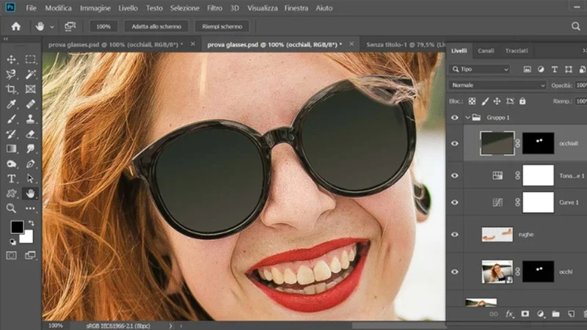This screenshot has height=330, width=587.
Task: Open the layer effects fx menu
Action: pyautogui.click(x=509, y=314)
